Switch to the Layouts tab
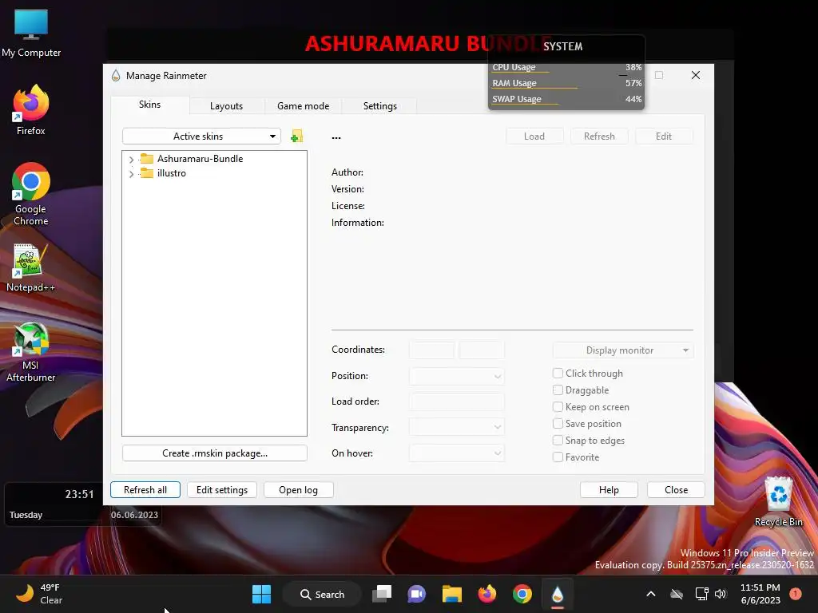The image size is (818, 613). 226,106
